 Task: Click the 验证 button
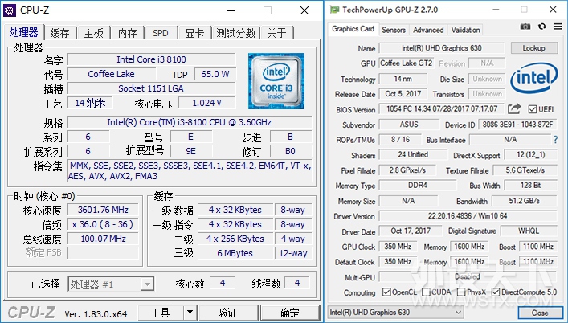(228, 312)
